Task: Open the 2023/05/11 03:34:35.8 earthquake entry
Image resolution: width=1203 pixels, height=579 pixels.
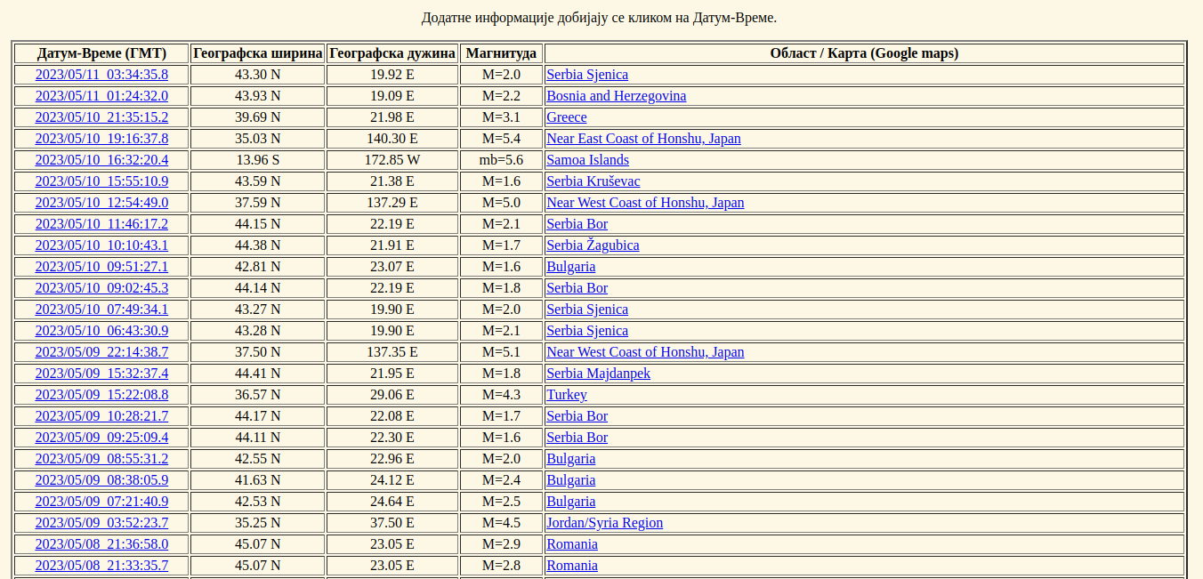Action: coord(101,75)
